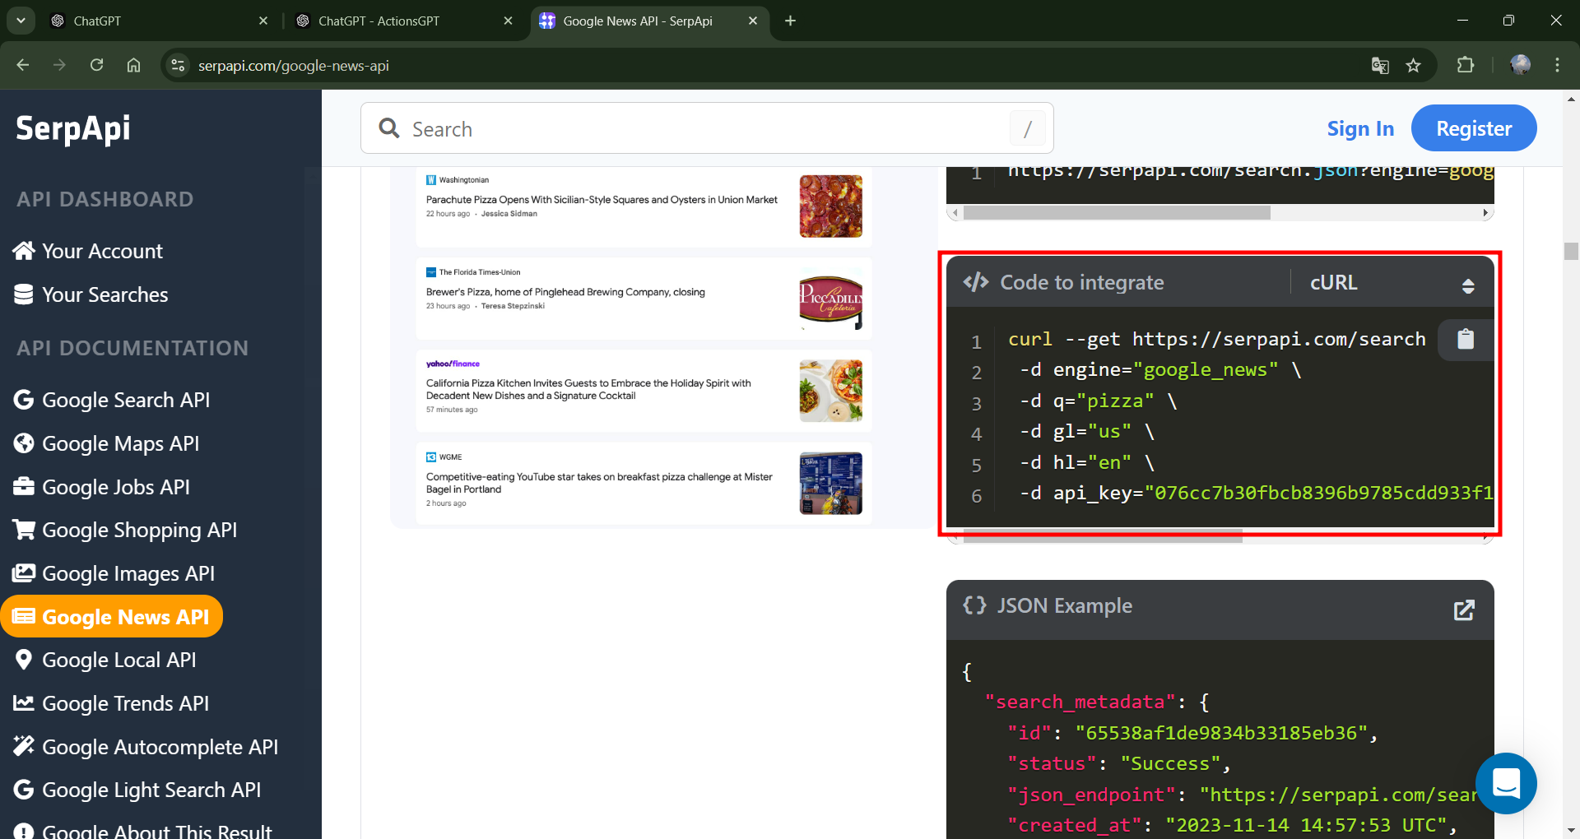This screenshot has width=1580, height=839.
Task: Click the Piccadilly Cafeteria article thumbnail
Action: click(x=830, y=299)
